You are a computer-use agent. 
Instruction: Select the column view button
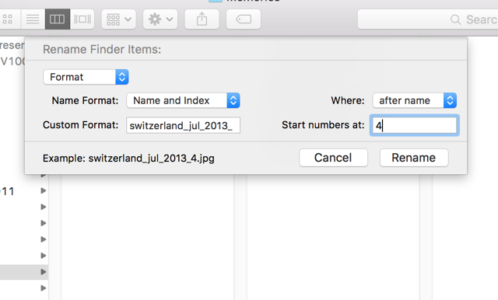click(57, 19)
